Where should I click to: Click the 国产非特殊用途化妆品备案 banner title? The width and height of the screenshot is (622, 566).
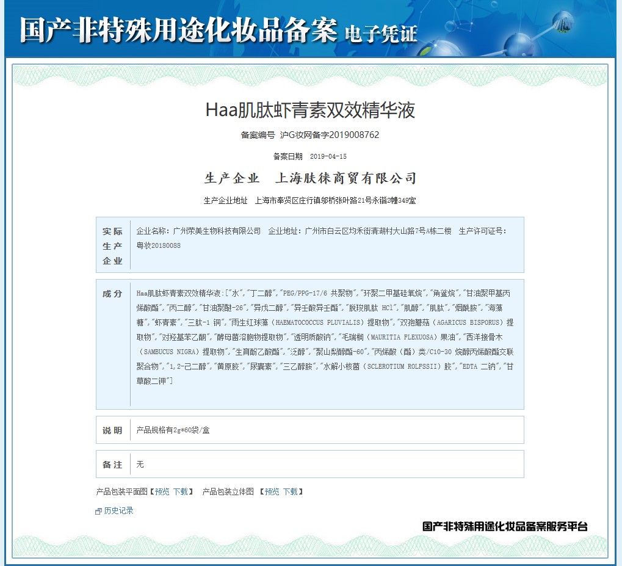[178, 30]
